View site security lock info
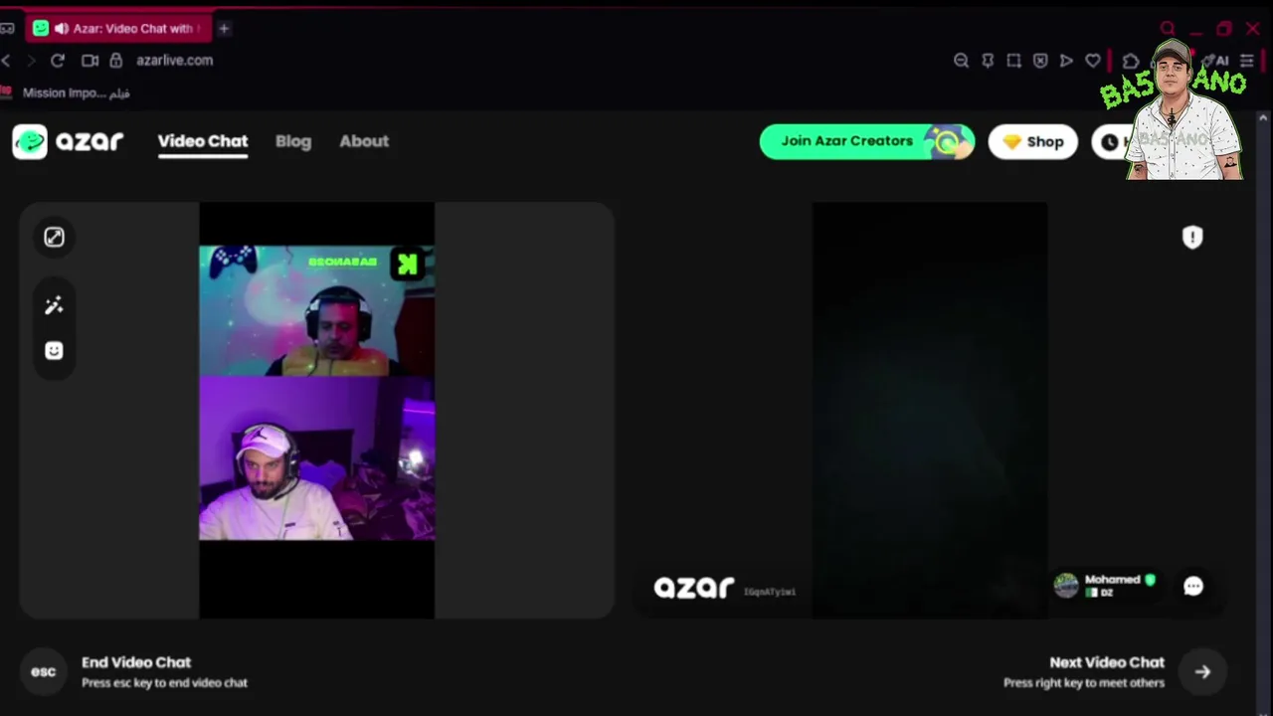This screenshot has width=1273, height=716. (115, 61)
